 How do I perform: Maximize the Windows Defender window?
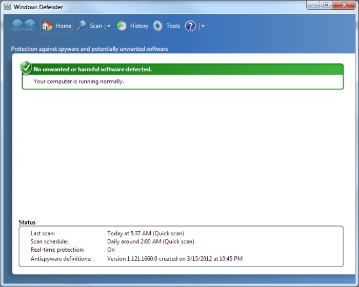(327, 5)
